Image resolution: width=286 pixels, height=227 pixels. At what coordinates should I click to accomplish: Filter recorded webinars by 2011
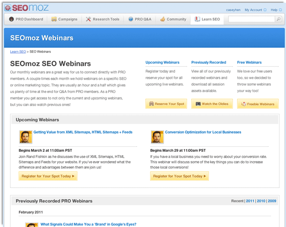tap(250, 201)
